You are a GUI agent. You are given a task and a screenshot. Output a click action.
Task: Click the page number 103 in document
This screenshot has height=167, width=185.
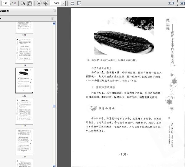tap(123, 154)
